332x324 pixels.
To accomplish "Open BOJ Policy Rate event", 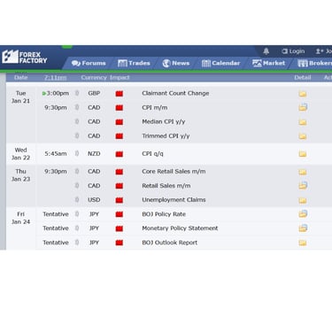I will tap(164, 214).
